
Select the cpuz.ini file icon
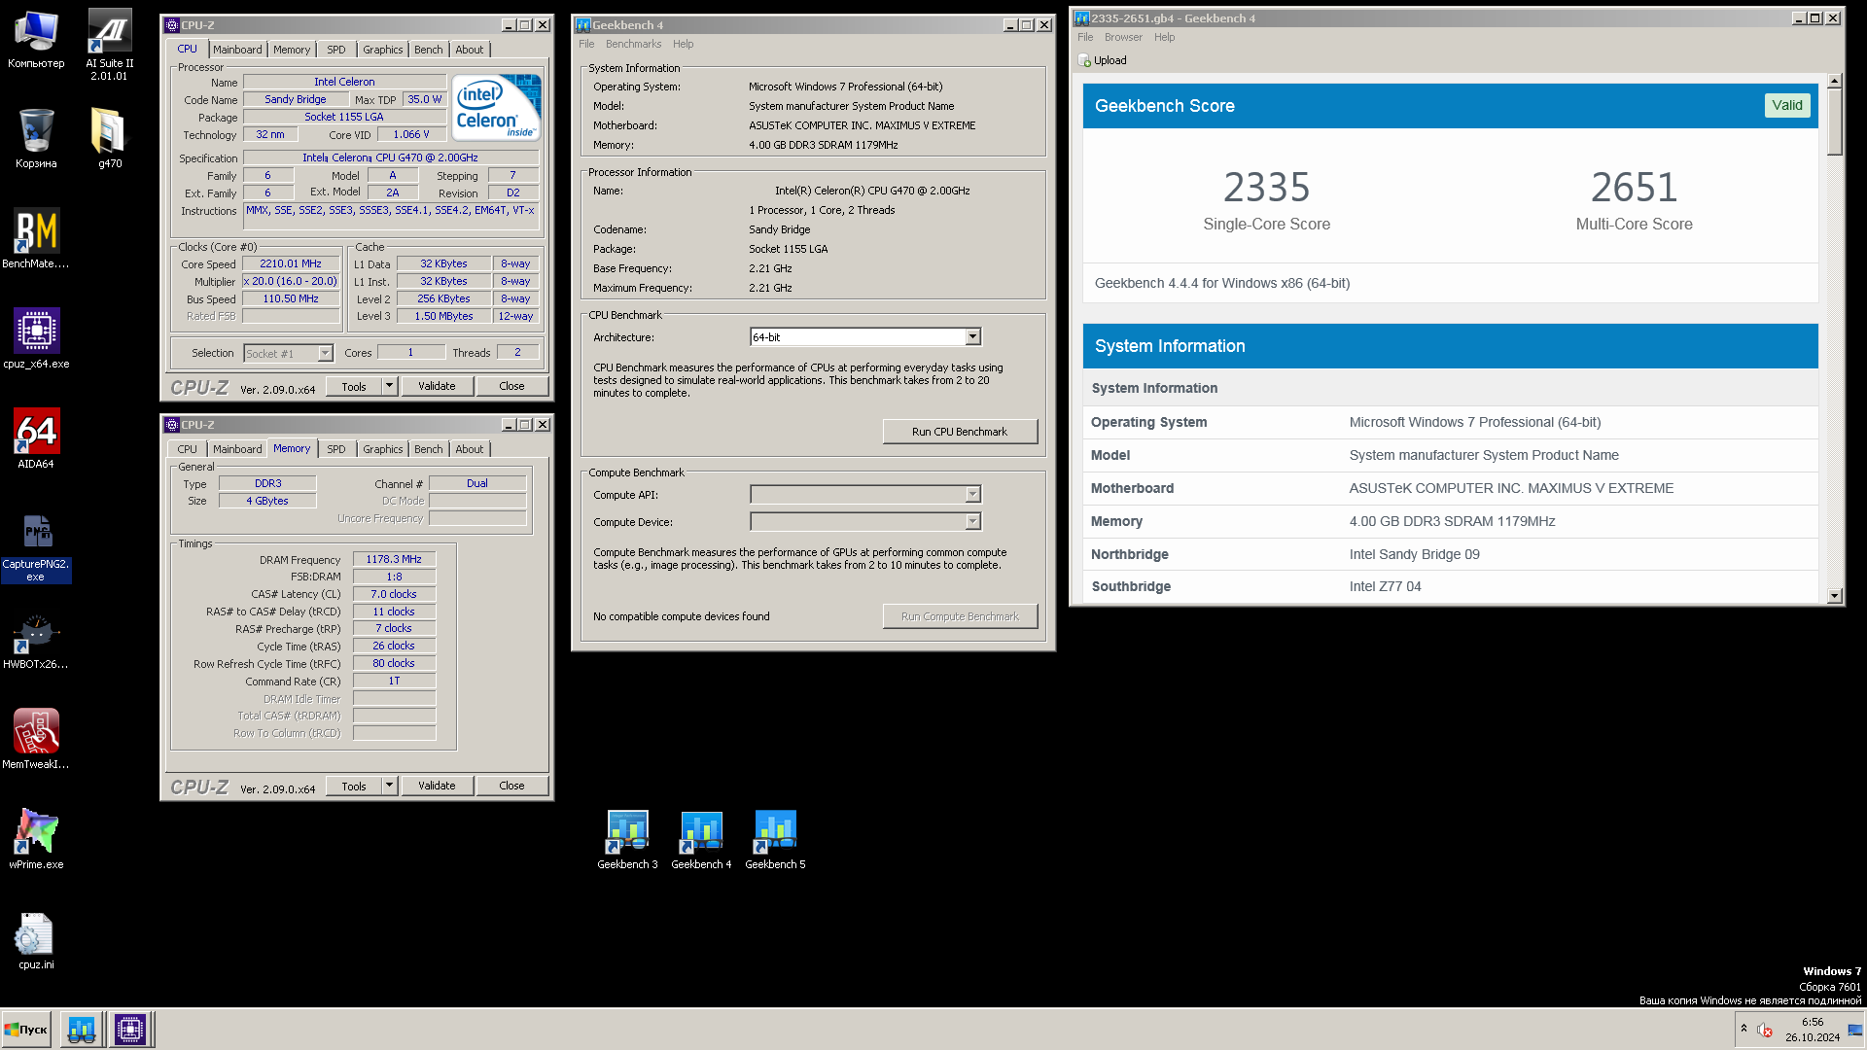36,939
